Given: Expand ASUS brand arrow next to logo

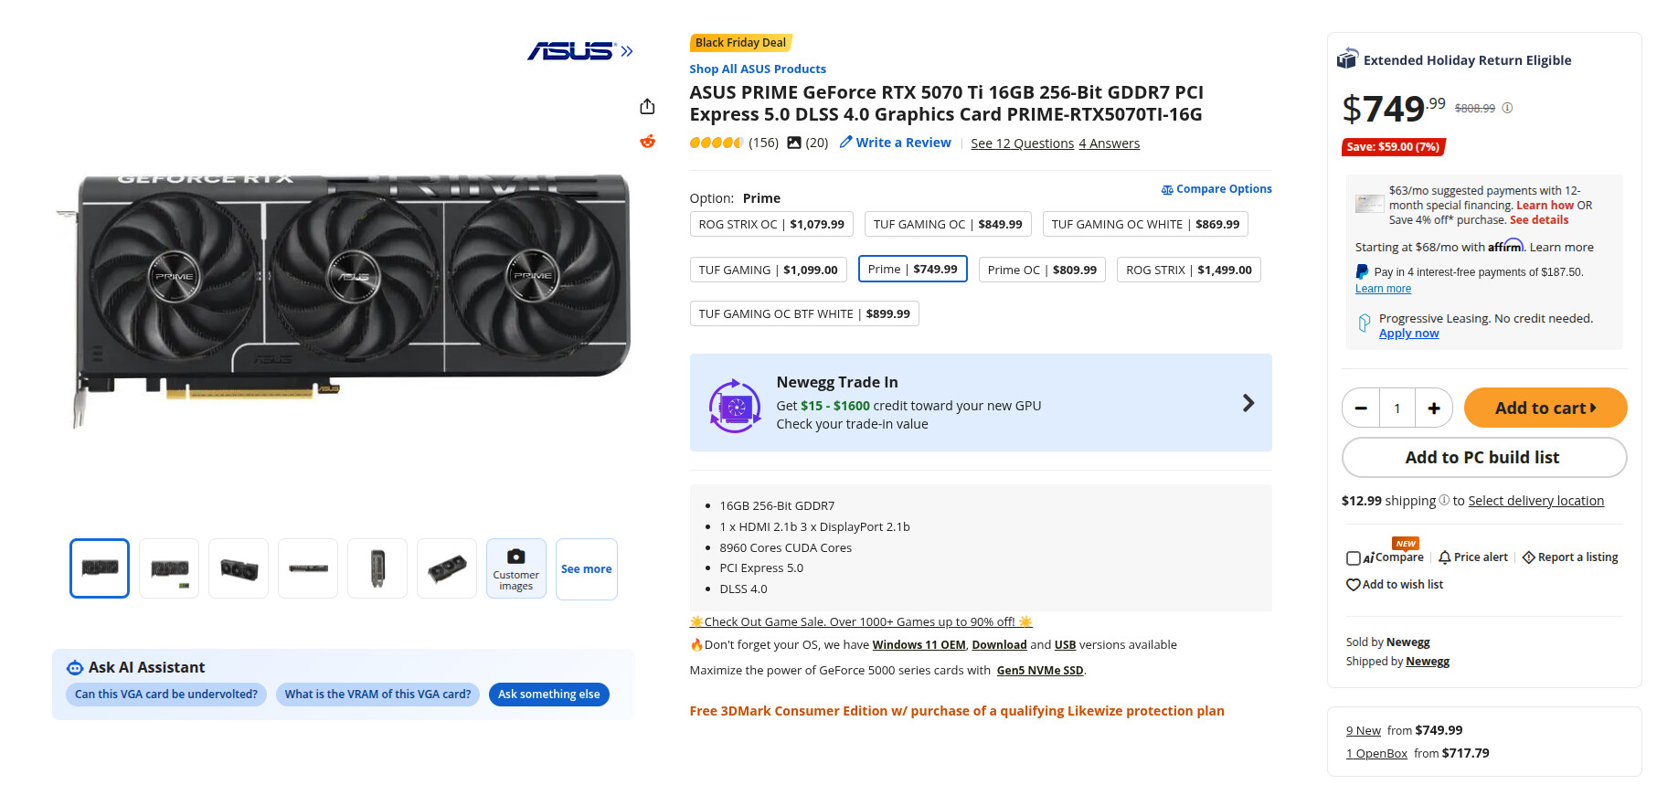Looking at the screenshot, I should point(627,51).
